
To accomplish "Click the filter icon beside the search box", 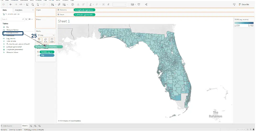I will coord(26,19).
